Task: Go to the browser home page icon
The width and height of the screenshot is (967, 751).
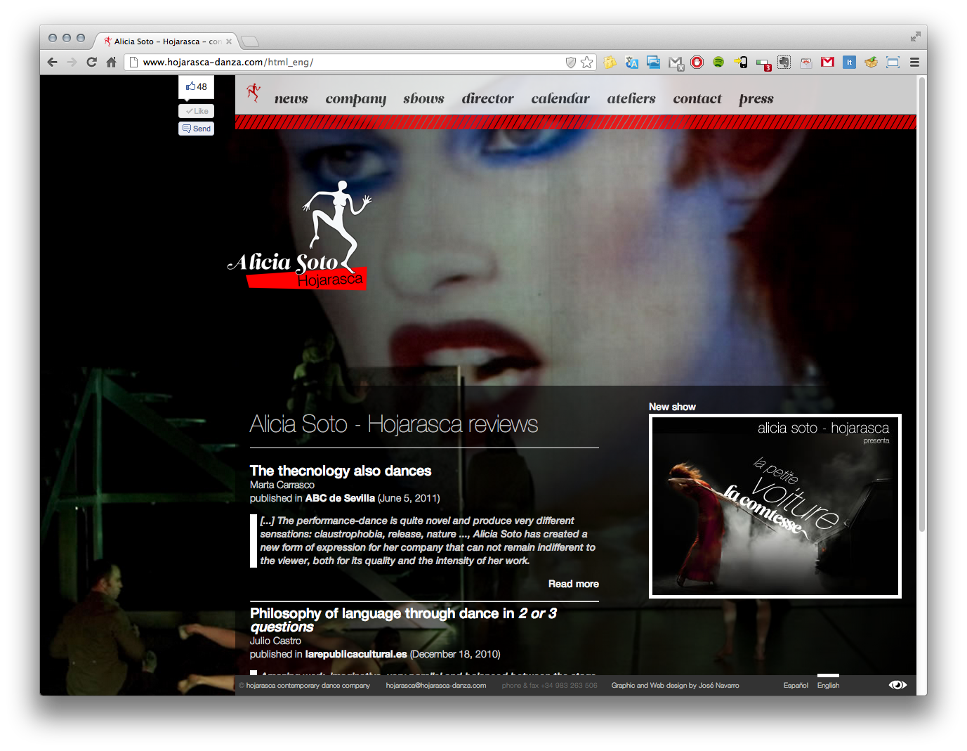Action: coord(111,63)
